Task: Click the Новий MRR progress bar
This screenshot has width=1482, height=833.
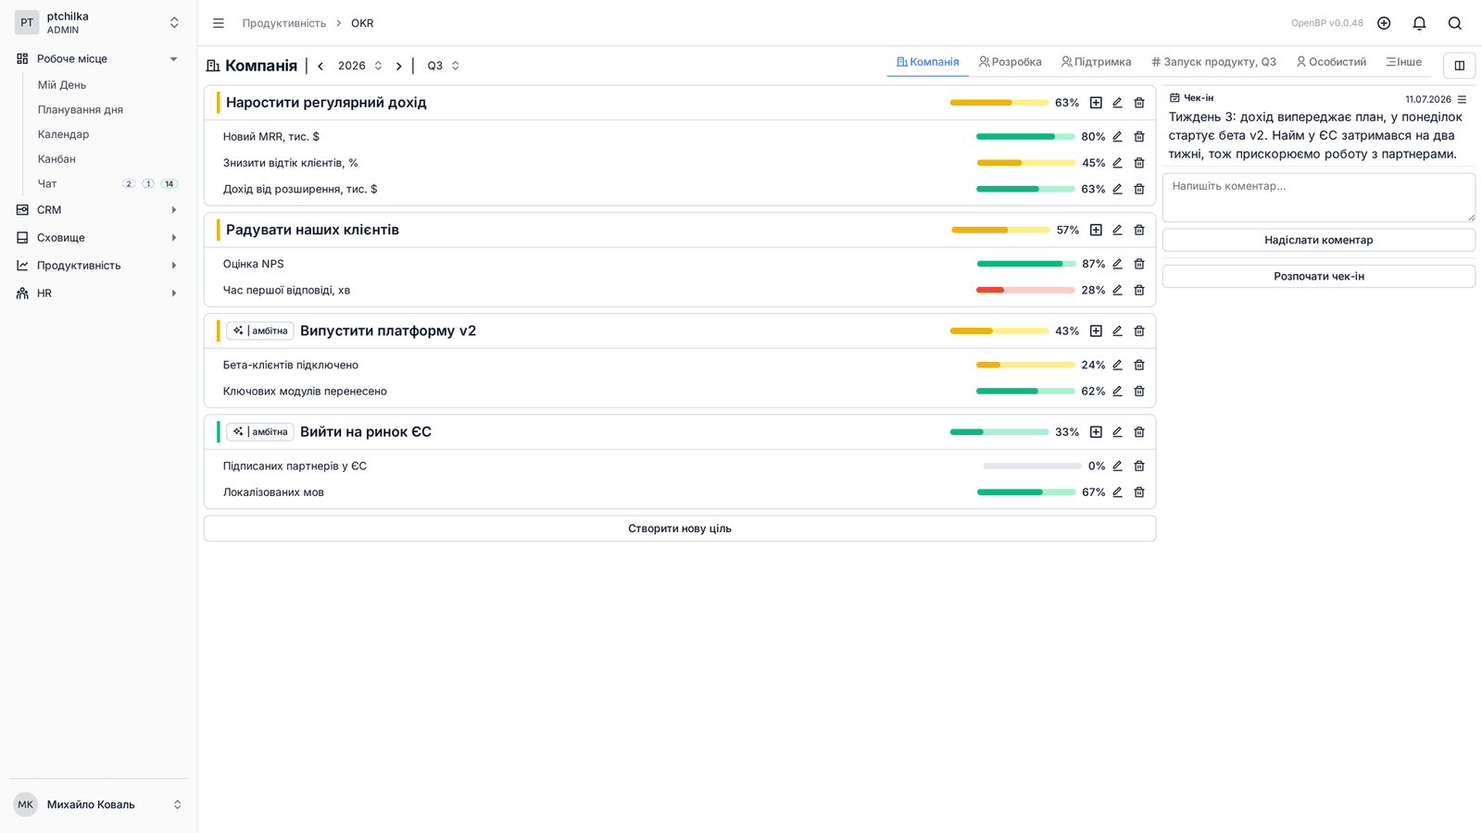Action: click(1025, 136)
